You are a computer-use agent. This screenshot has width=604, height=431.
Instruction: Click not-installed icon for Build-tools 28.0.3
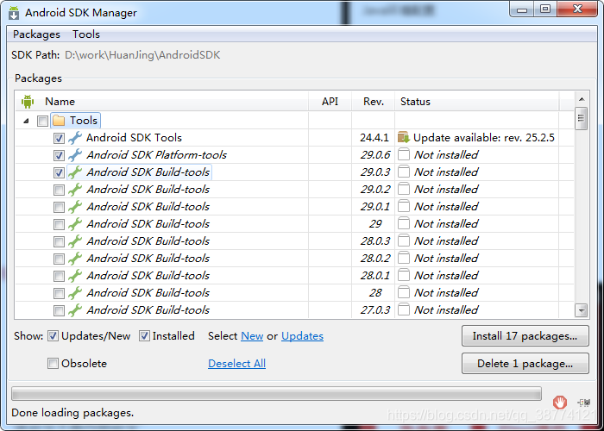coord(404,240)
